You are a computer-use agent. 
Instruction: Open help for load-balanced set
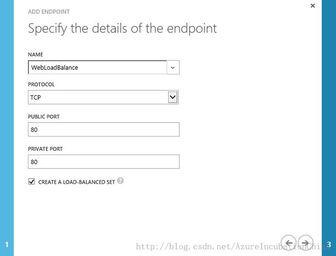click(x=120, y=180)
